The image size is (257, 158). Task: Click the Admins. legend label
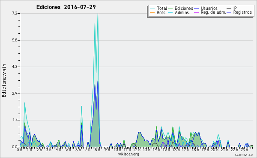pyautogui.click(x=182, y=12)
